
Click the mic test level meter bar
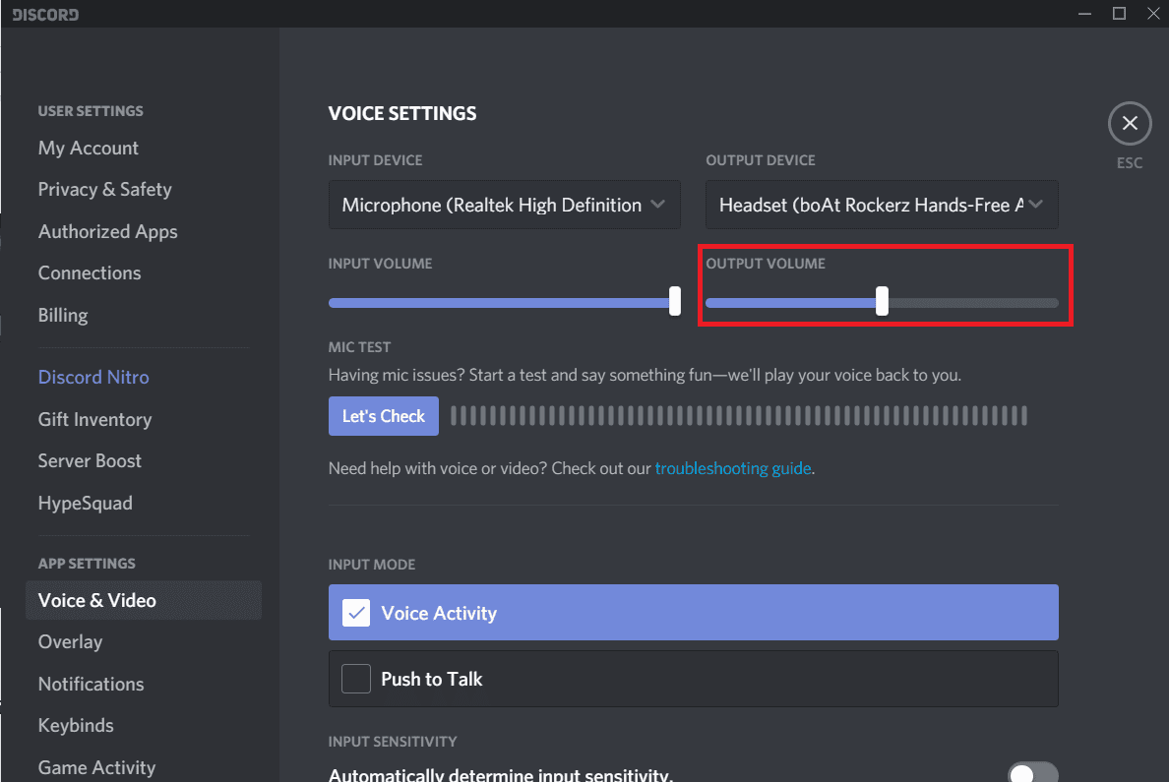click(x=738, y=416)
